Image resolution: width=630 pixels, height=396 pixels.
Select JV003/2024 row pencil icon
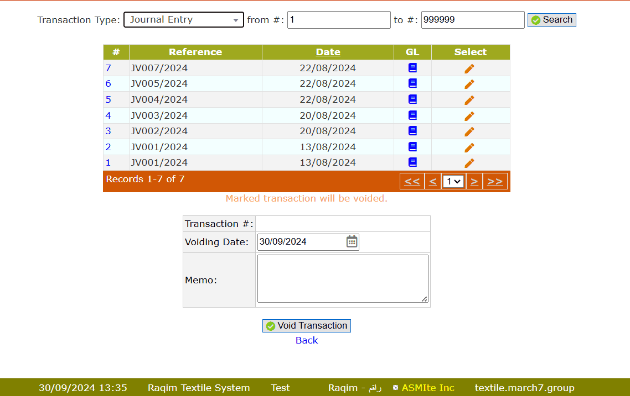(x=469, y=116)
